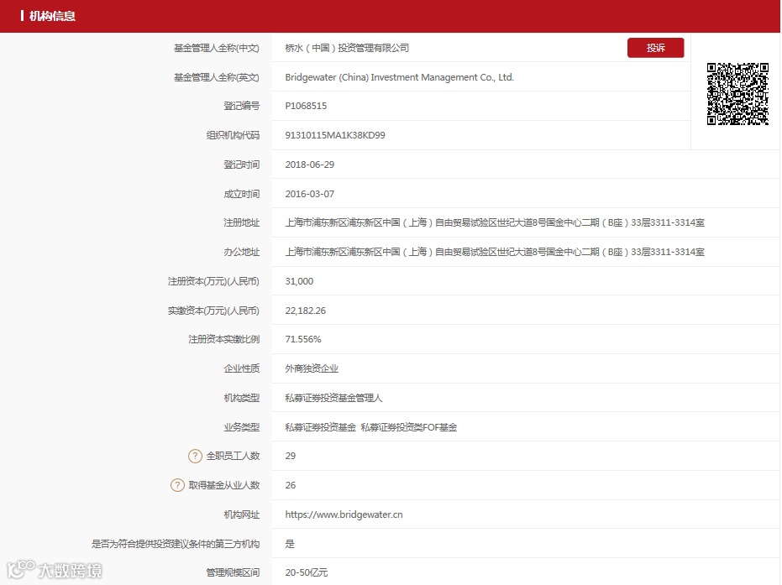782x585 pixels.
Task: Click the label 注册资本(万元)(人民币)
Action: click(x=213, y=281)
